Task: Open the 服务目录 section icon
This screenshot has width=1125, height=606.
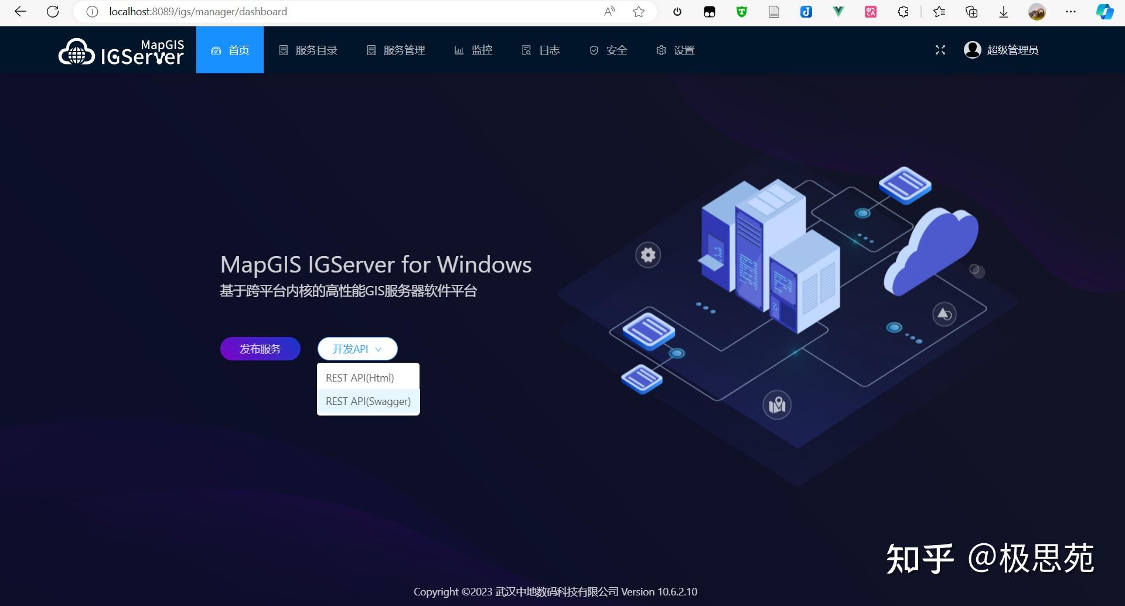Action: (x=284, y=50)
